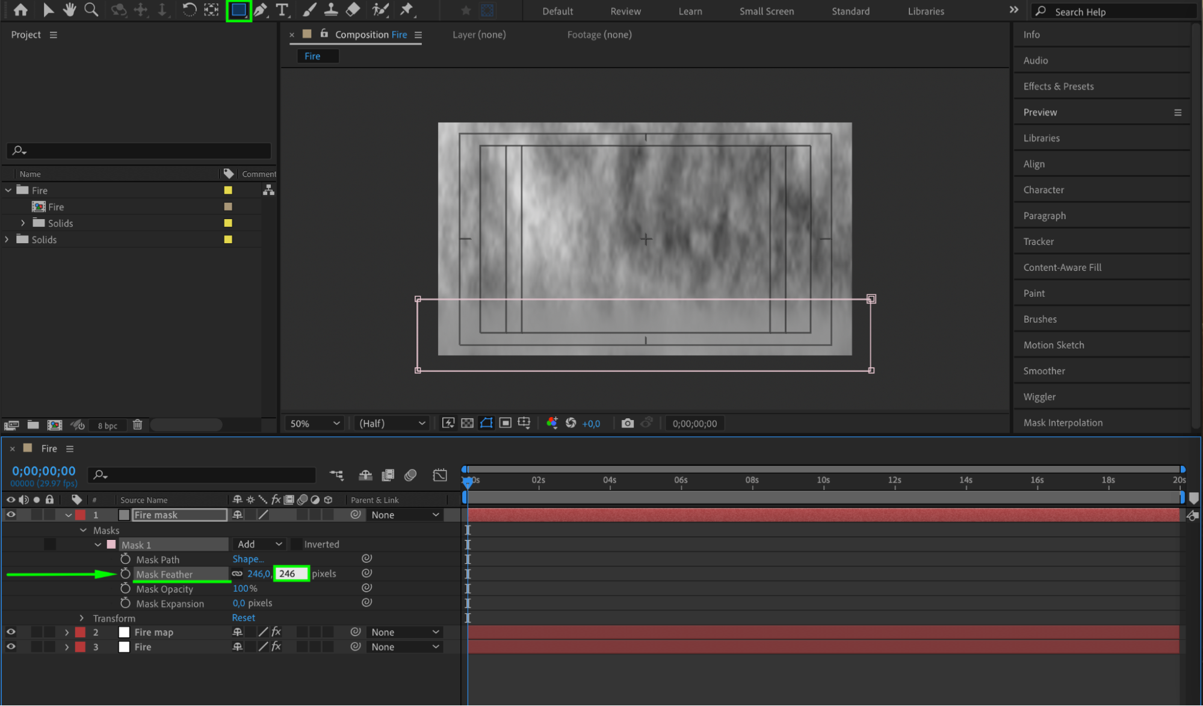The width and height of the screenshot is (1203, 706).
Task: Select the Puppet Pin tool
Action: pos(407,10)
